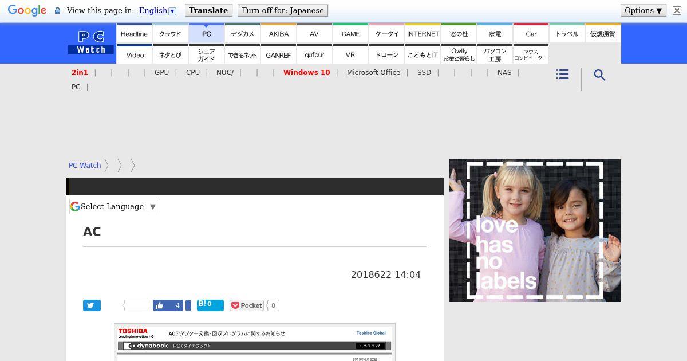
Task: Open the Owlly お金と暮らし tab
Action: pyautogui.click(x=459, y=55)
